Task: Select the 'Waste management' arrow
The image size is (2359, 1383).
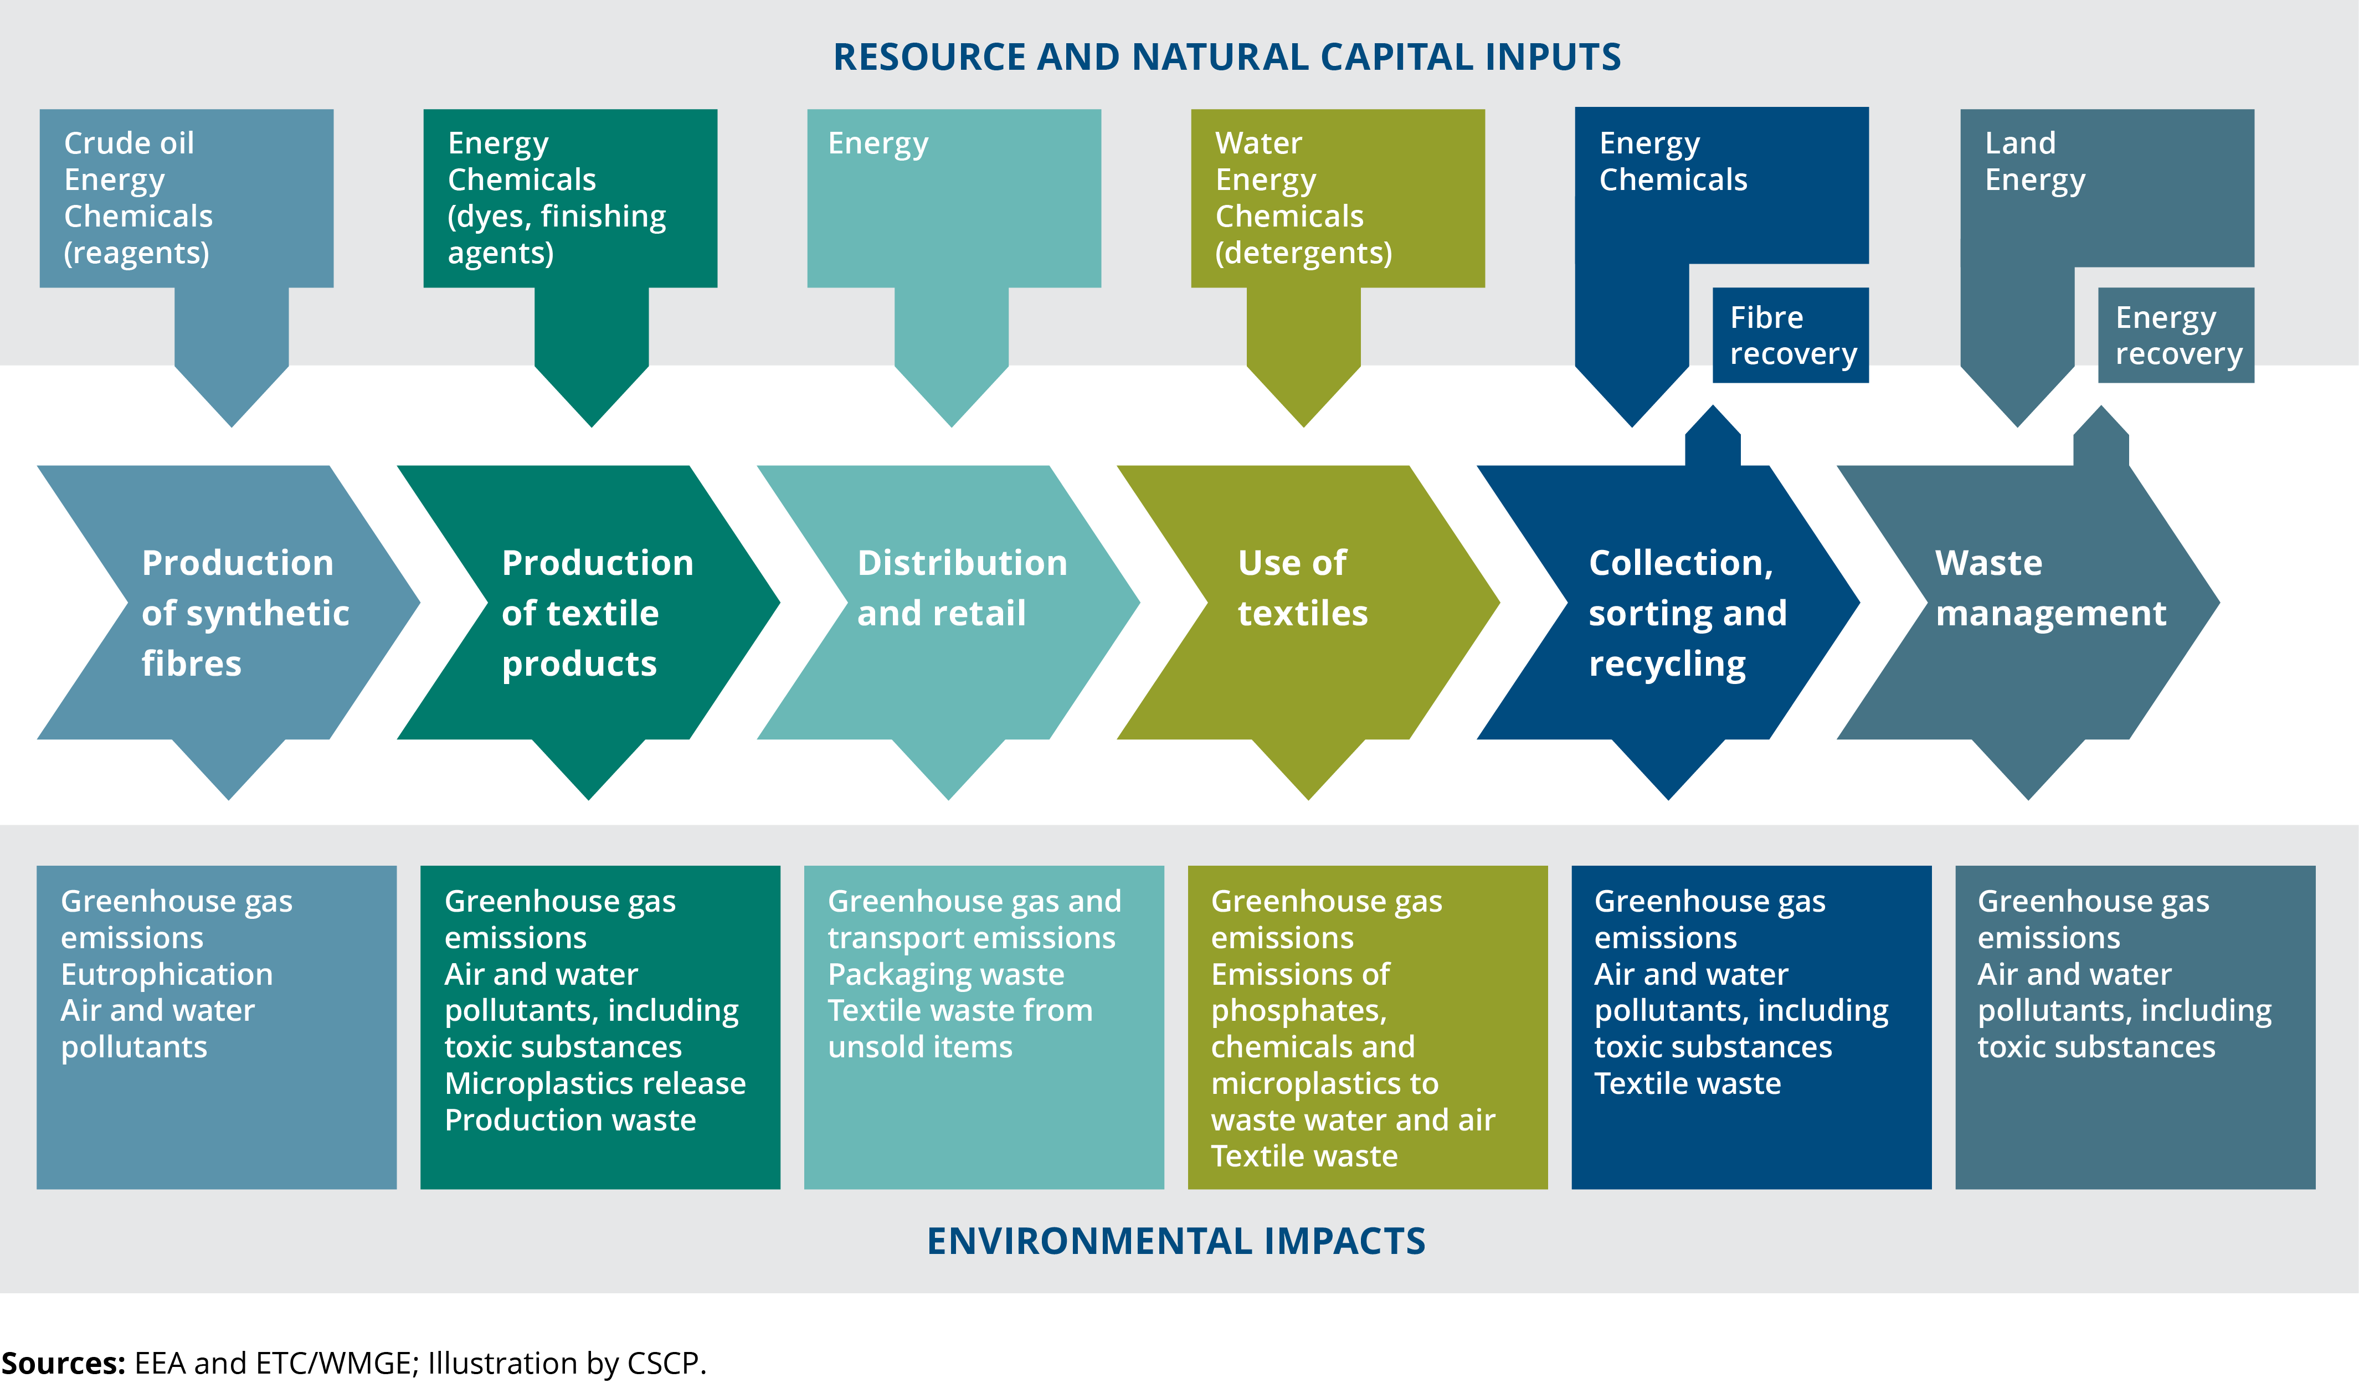Action: [2028, 613]
